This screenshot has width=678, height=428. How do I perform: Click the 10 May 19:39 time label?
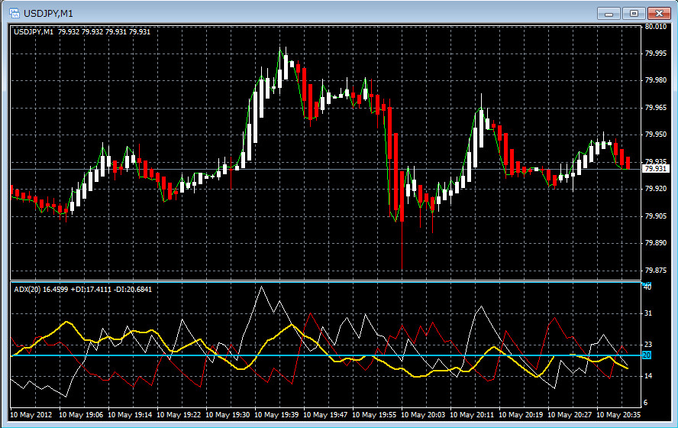pyautogui.click(x=276, y=414)
